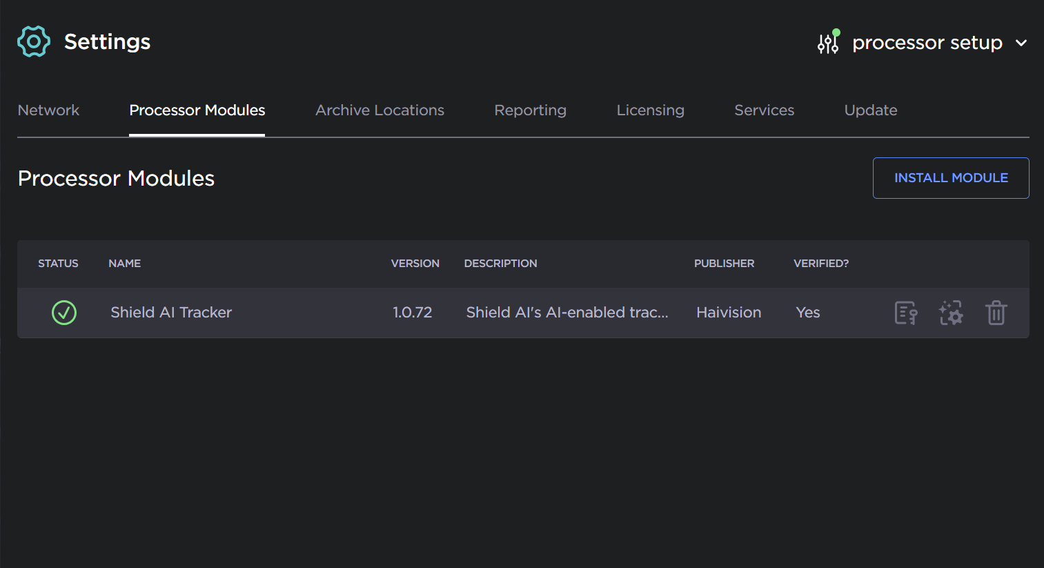Screen dimensions: 1044x568
Task: Open the Licensing tab
Action: pos(650,110)
